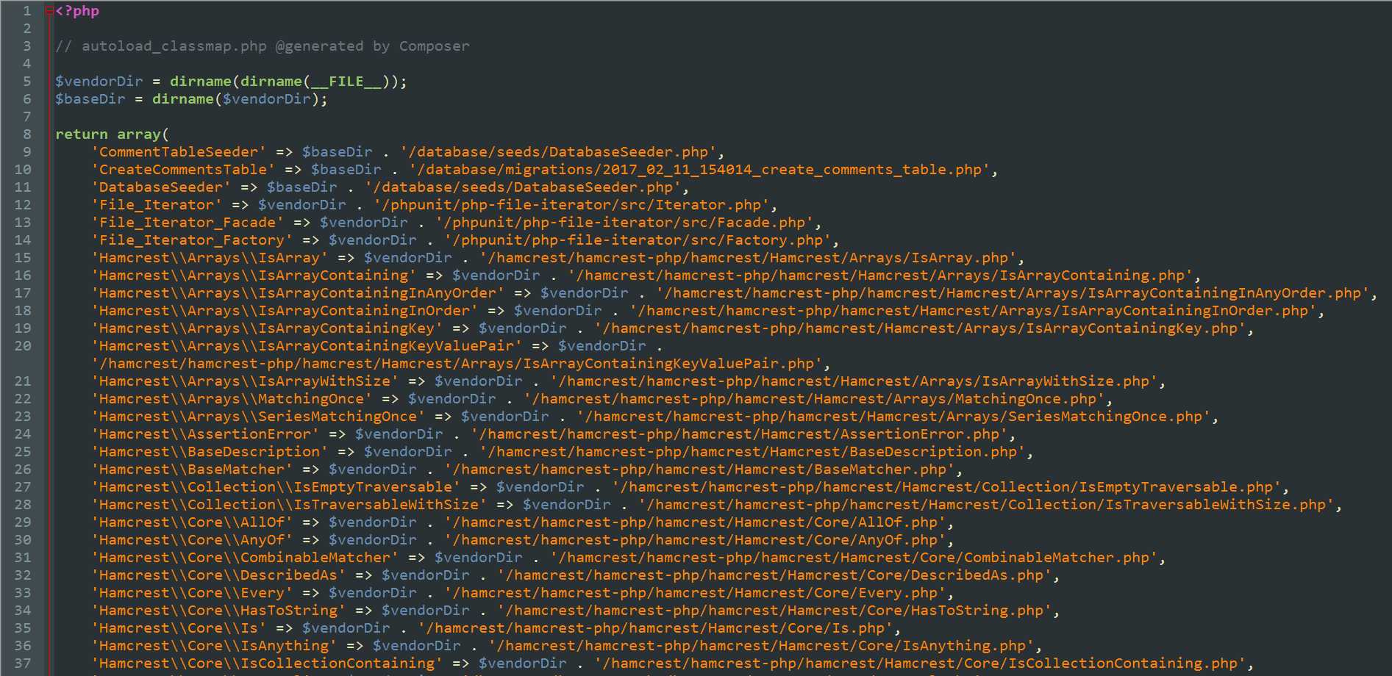Click the 'IsArrayContainingInOrder' key on line 18
Screen dimensions: 1392x676
[285, 311]
